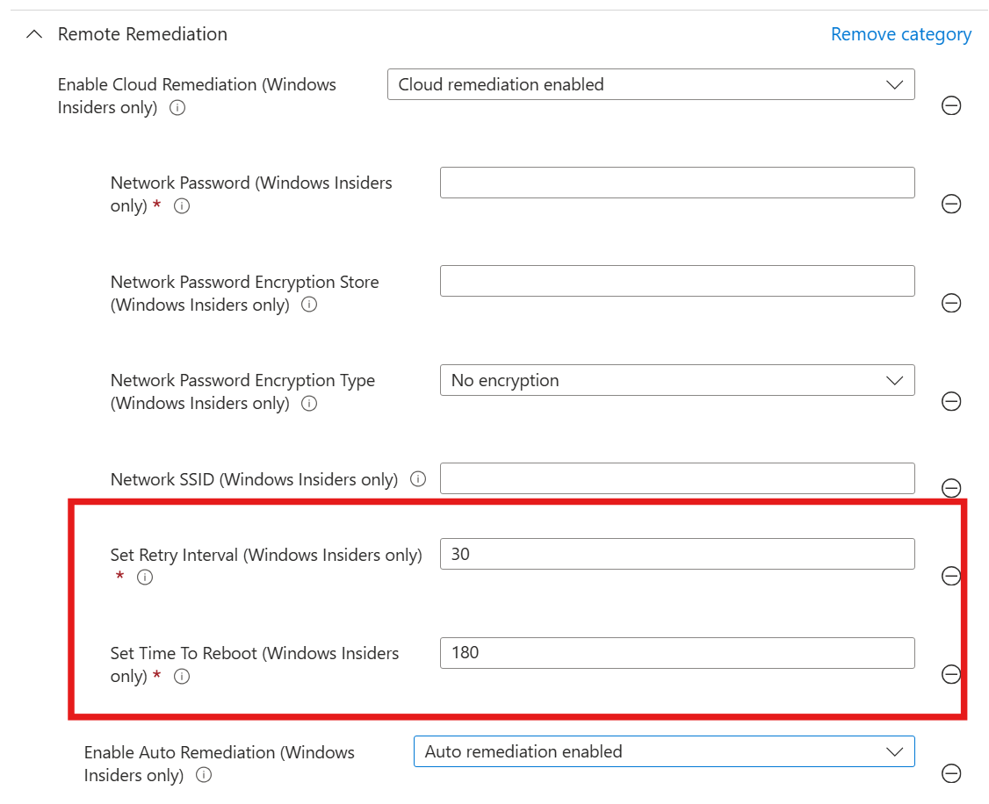View info for Set Time To Reboot
This screenshot has width=989, height=804.
click(181, 676)
